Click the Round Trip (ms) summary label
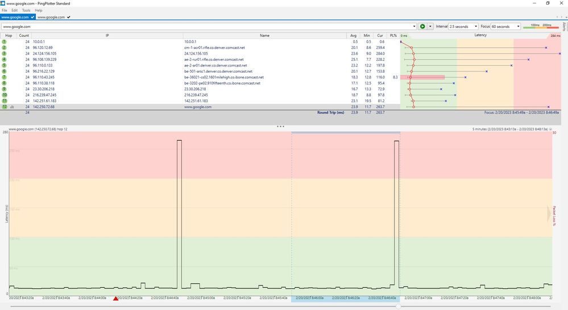 pos(330,112)
